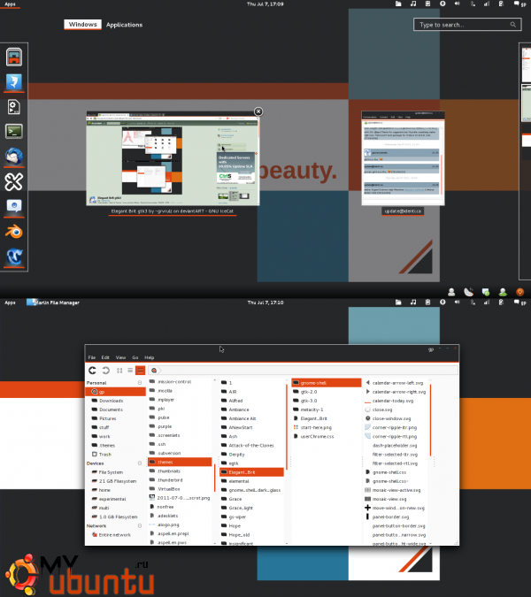Viewport: 531px width, 597px height.
Task: Switch to the Applications tab in the overview
Action: tap(124, 25)
